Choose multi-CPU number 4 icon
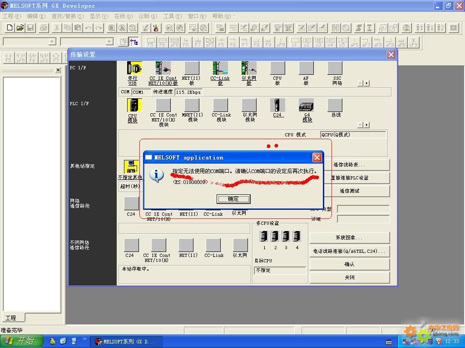Screen dimensions: 465x348 point(297,237)
